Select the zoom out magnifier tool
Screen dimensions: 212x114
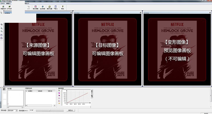pos(1,31)
